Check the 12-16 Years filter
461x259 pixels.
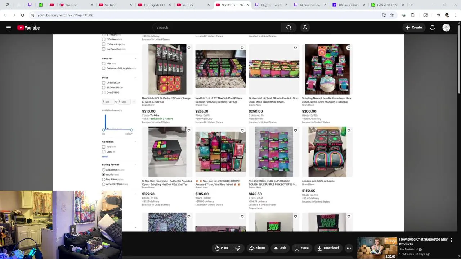point(104,39)
